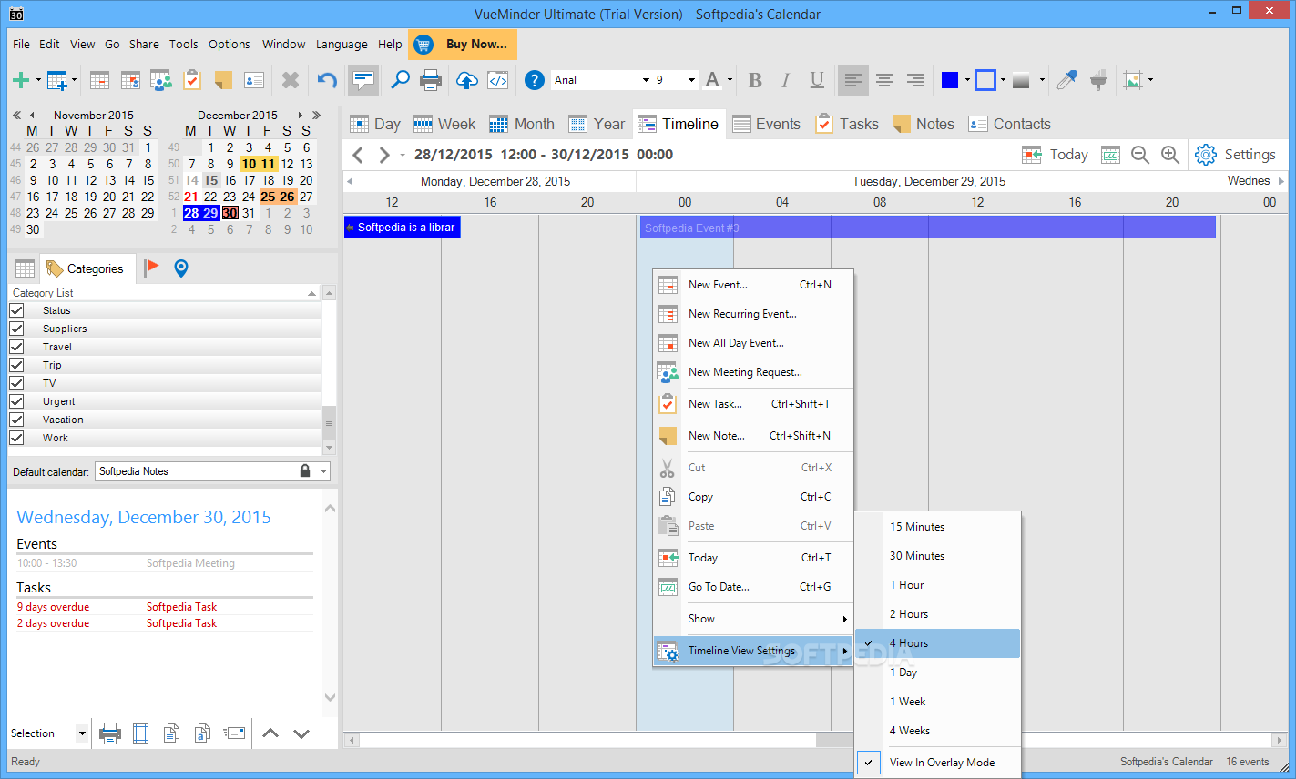
Task: Uncheck the Urgent category checkbox
Action: click(16, 401)
